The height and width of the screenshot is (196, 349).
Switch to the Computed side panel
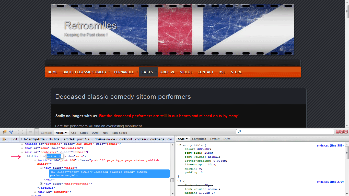(x=199, y=139)
